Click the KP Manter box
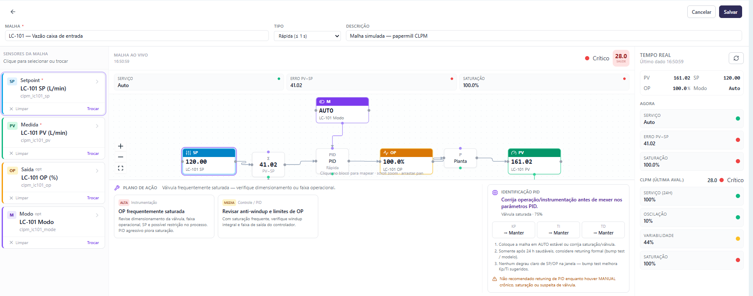The image size is (753, 296). point(514,230)
